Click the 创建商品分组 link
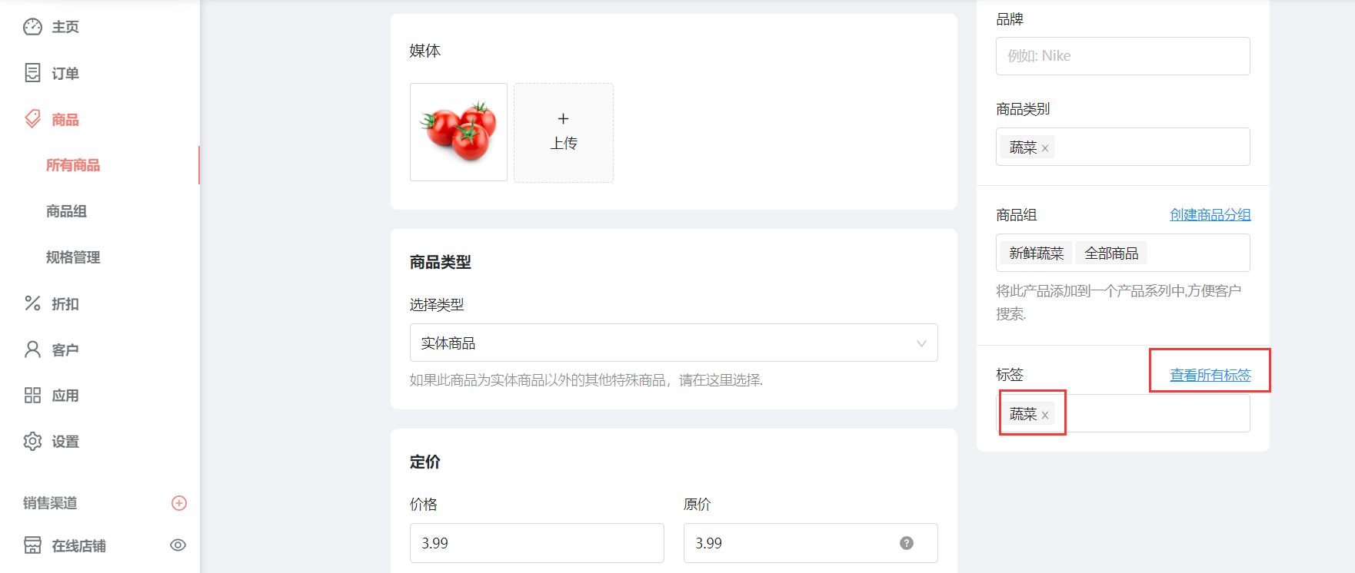 [x=1210, y=215]
